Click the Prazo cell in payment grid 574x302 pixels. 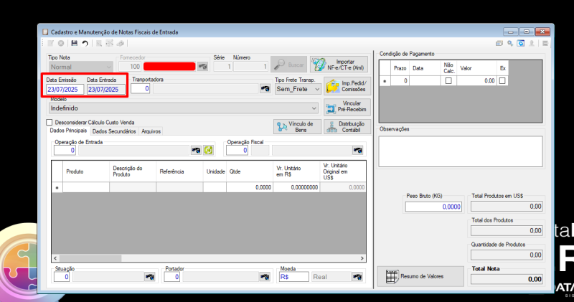(x=400, y=81)
